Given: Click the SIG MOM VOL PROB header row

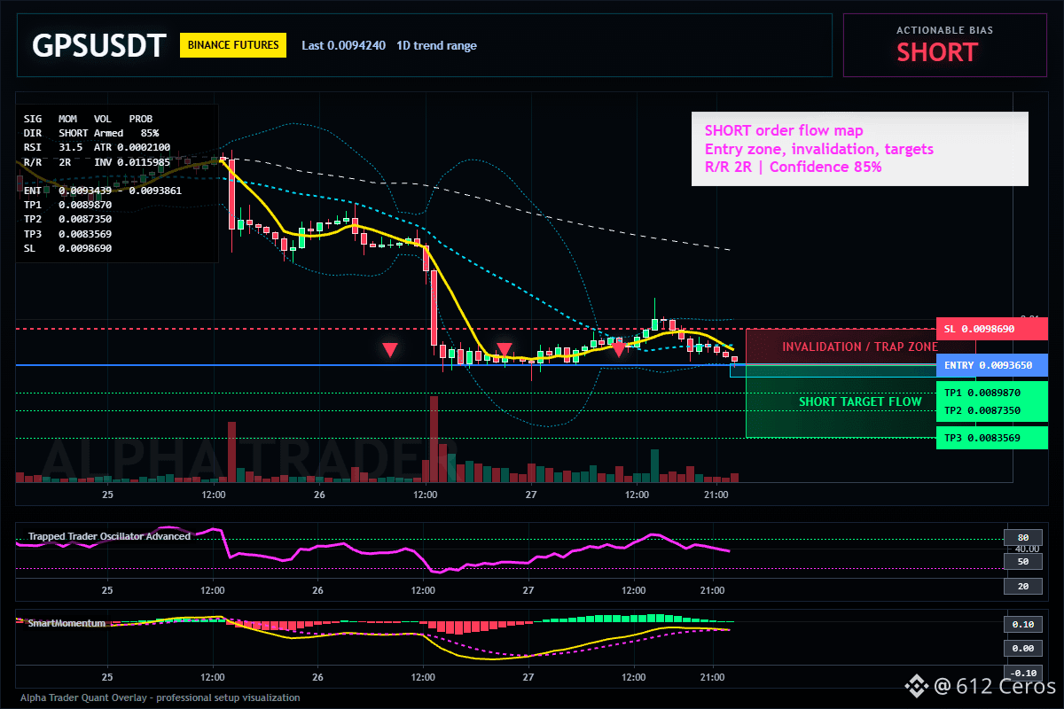Looking at the screenshot, I should click(x=88, y=118).
